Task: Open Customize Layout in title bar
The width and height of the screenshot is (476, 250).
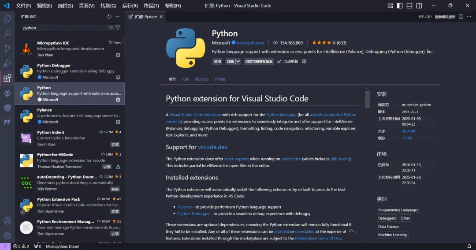Action: pyautogui.click(x=390, y=6)
